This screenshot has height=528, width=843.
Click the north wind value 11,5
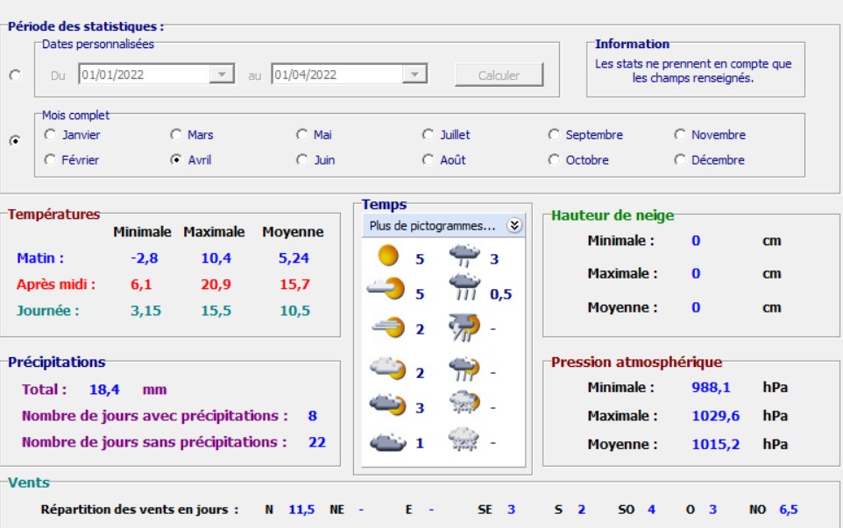coord(301,510)
